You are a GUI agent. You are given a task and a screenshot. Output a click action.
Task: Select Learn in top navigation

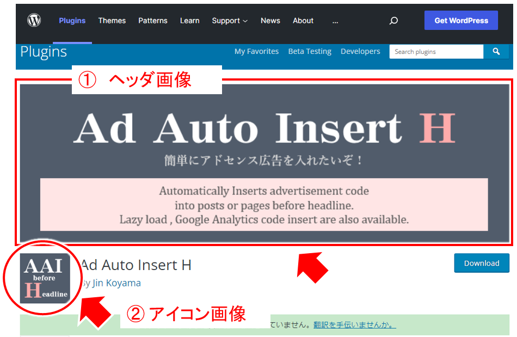(x=189, y=21)
